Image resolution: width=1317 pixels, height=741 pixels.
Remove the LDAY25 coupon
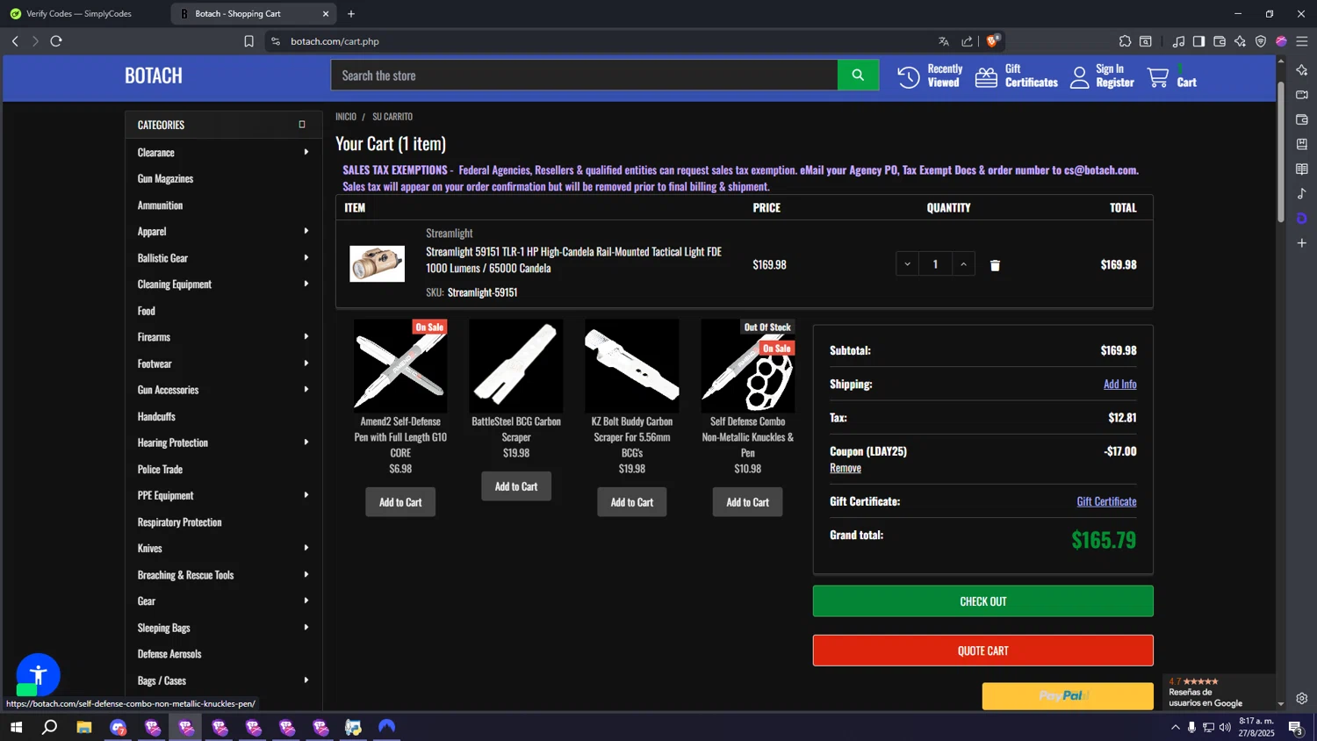tap(846, 468)
